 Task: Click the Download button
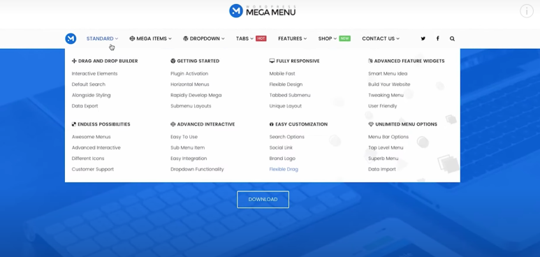click(x=263, y=200)
